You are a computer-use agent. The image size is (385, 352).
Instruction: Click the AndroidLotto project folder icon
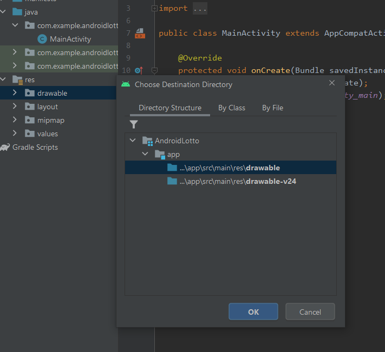point(147,141)
